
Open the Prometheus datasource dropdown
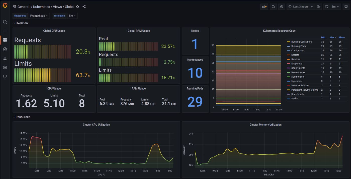click(x=39, y=16)
